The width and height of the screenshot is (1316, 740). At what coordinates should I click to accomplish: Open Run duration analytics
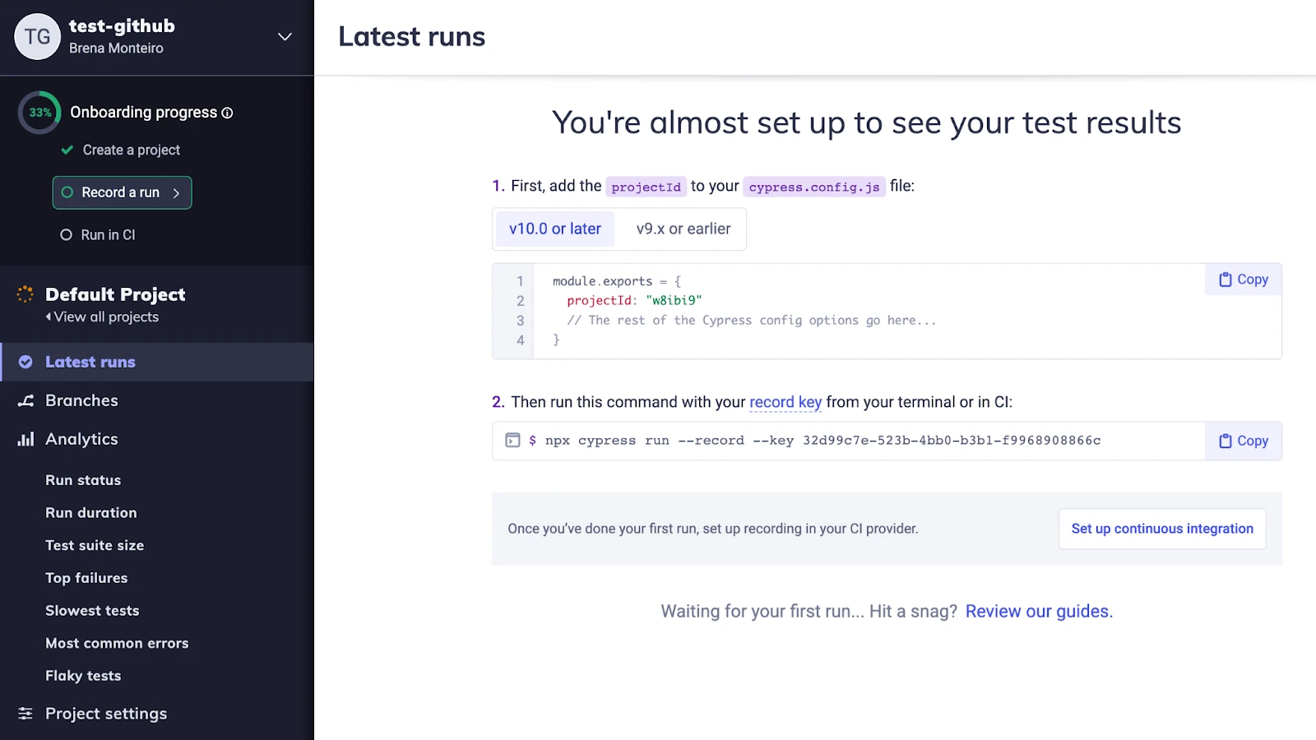pos(91,513)
